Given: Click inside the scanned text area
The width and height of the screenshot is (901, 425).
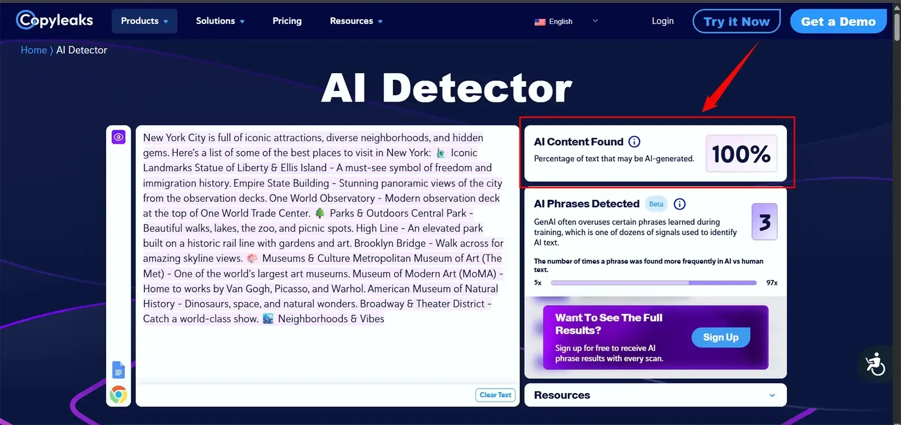Looking at the screenshot, I should (328, 254).
